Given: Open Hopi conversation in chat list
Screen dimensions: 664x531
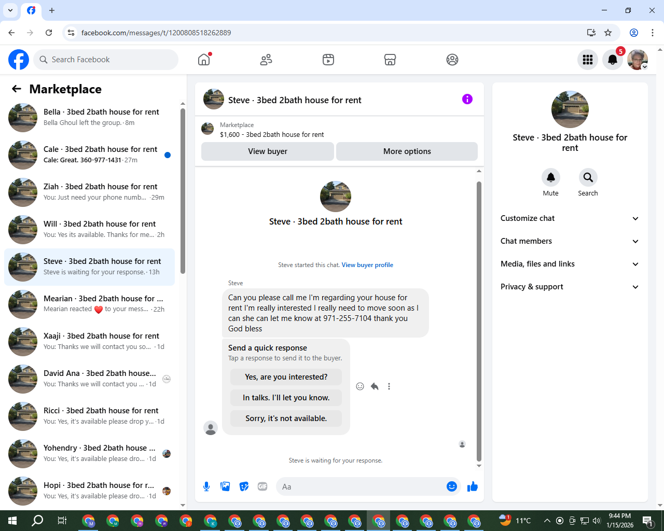Looking at the screenshot, I should 89,491.
